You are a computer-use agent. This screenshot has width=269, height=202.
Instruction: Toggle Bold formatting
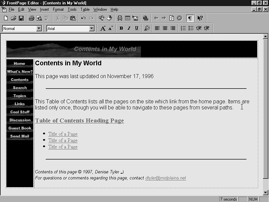point(121,29)
